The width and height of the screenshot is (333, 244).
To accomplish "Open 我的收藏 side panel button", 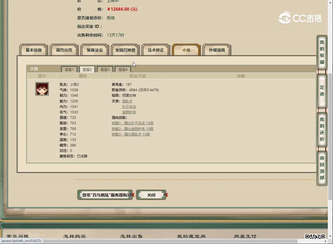I will click(322, 52).
